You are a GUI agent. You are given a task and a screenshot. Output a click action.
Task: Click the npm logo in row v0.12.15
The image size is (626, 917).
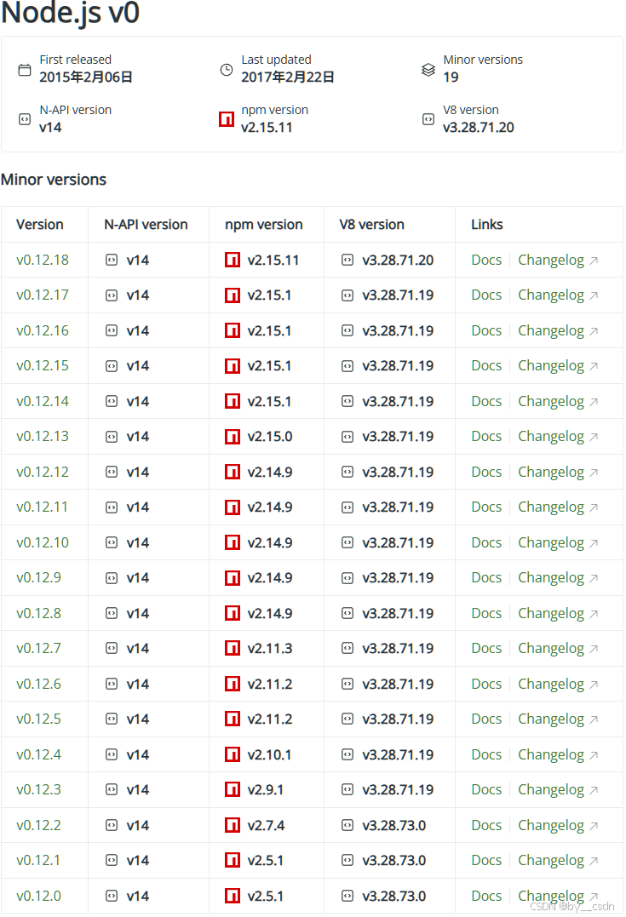click(233, 366)
